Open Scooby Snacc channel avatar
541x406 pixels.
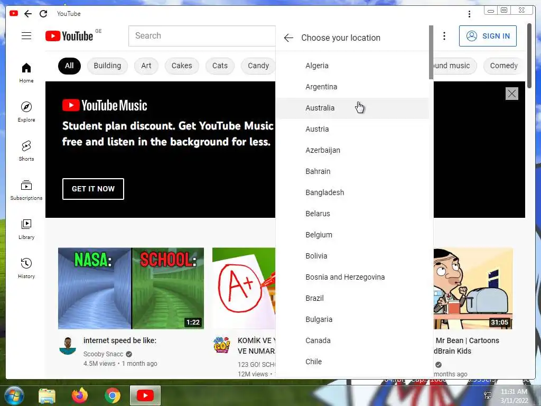pos(68,346)
